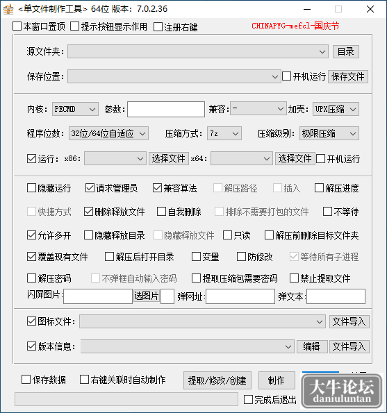Enable 解压密码 checkbox
The width and height of the screenshot is (387, 413).
(32, 278)
